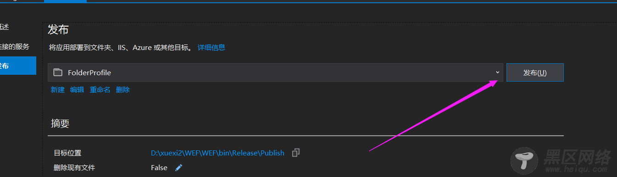Screen dimensions: 617x177
Task: Select the partially visible leftmost top tab
Action: 22,1
